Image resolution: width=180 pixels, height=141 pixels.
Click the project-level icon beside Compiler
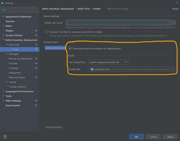36,63
